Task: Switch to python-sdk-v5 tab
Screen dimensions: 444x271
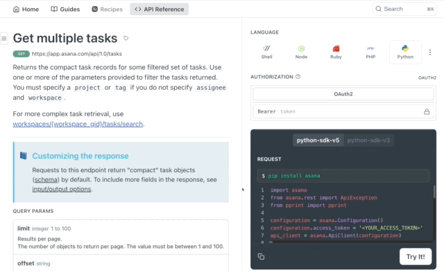Action: pos(318,140)
